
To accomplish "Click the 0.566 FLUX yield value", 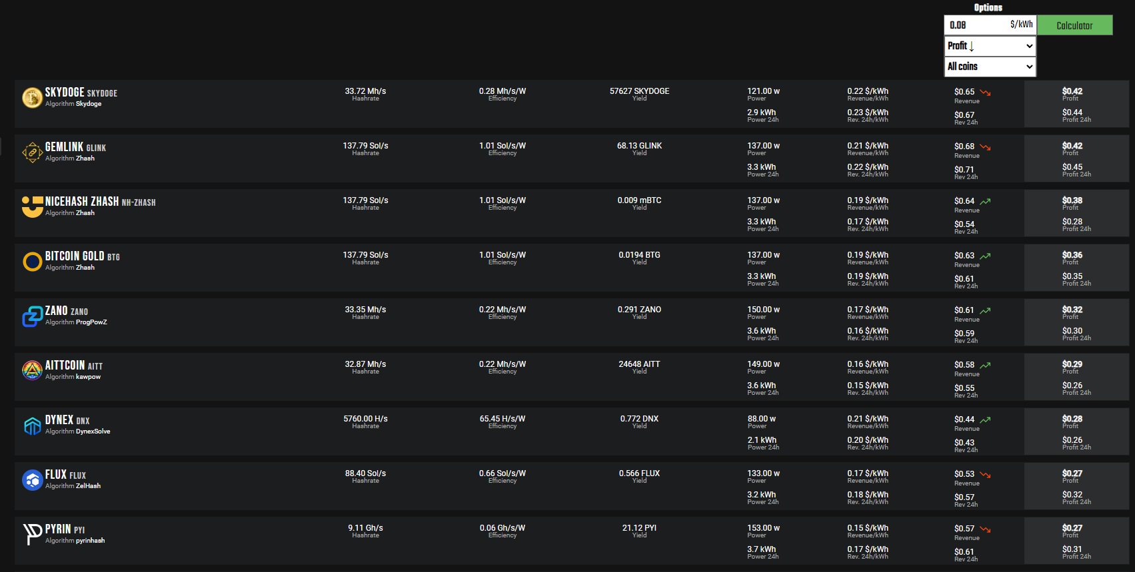I will (x=639, y=473).
